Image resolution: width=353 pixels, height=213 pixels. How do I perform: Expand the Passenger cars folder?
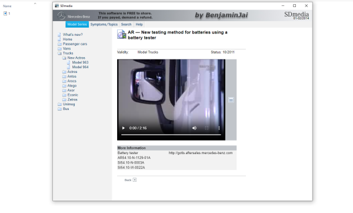75,44
